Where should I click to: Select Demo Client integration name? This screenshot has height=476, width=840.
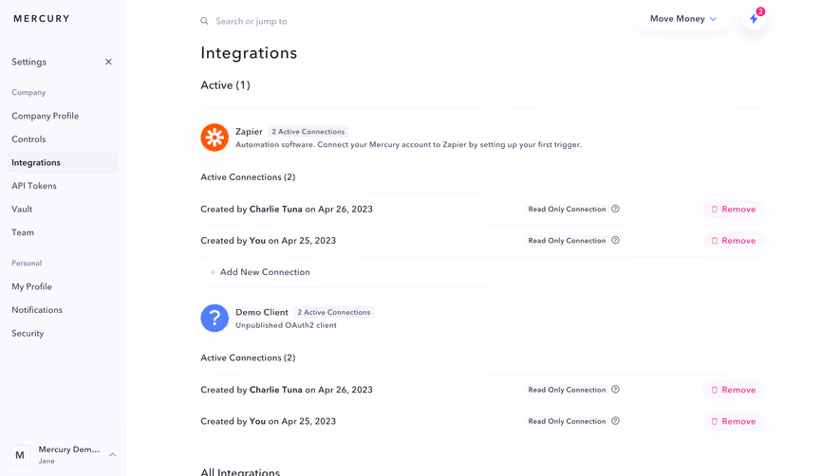point(262,312)
